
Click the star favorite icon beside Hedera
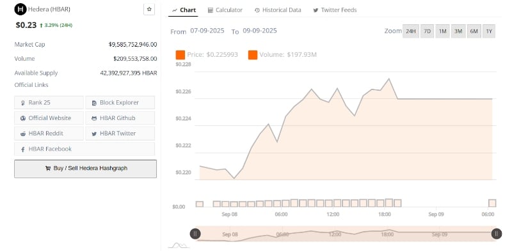pos(149,10)
